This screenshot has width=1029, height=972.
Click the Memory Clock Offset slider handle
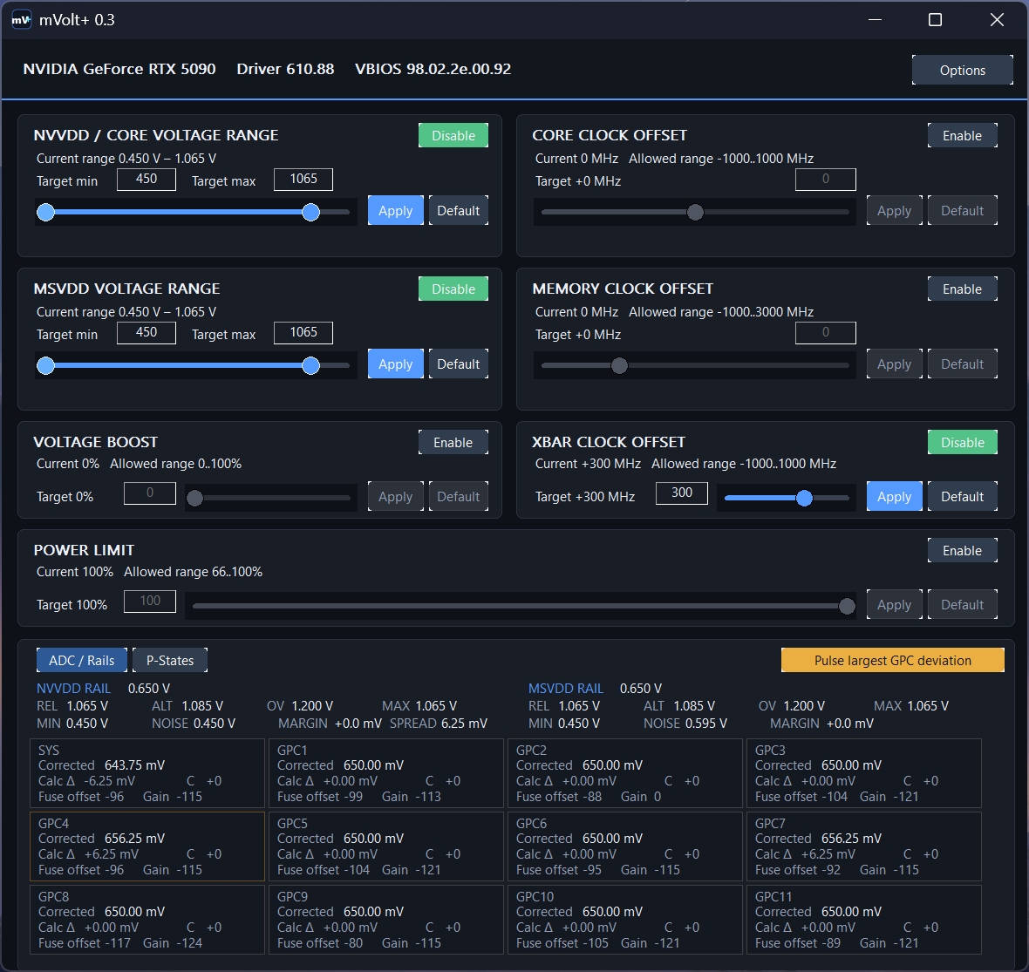click(619, 365)
